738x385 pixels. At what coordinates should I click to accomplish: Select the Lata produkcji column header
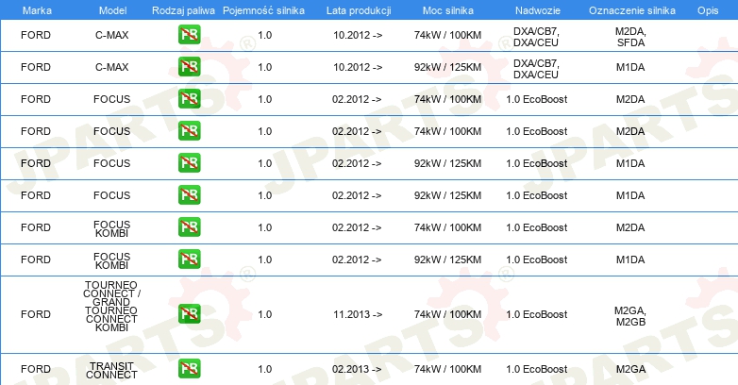[359, 10]
